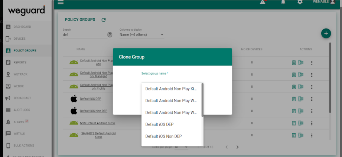
Task: Open three-dot menu in the ork Profile row
Action: tap(312, 87)
